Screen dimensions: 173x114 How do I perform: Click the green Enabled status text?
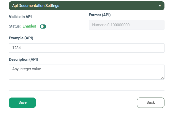click(x=29, y=26)
